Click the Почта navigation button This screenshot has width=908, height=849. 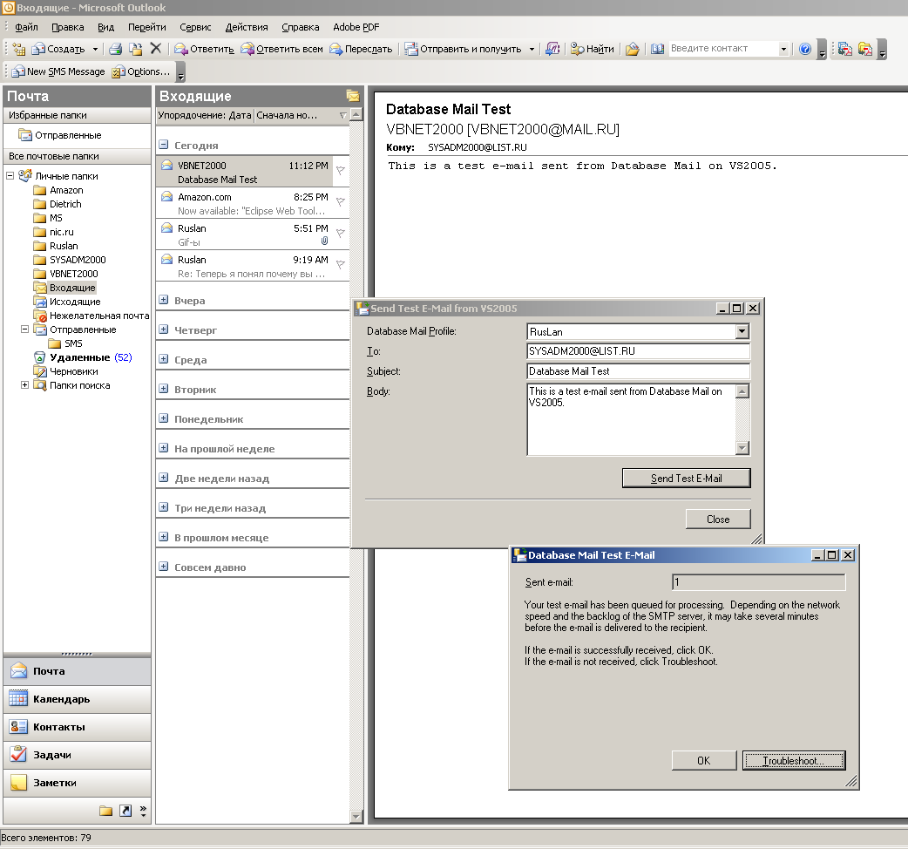[77, 671]
